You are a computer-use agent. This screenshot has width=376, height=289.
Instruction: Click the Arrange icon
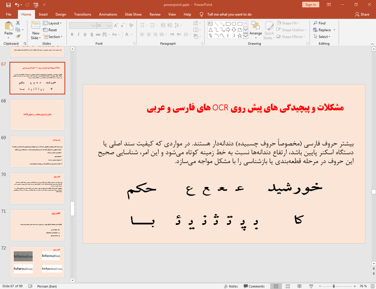(255, 25)
